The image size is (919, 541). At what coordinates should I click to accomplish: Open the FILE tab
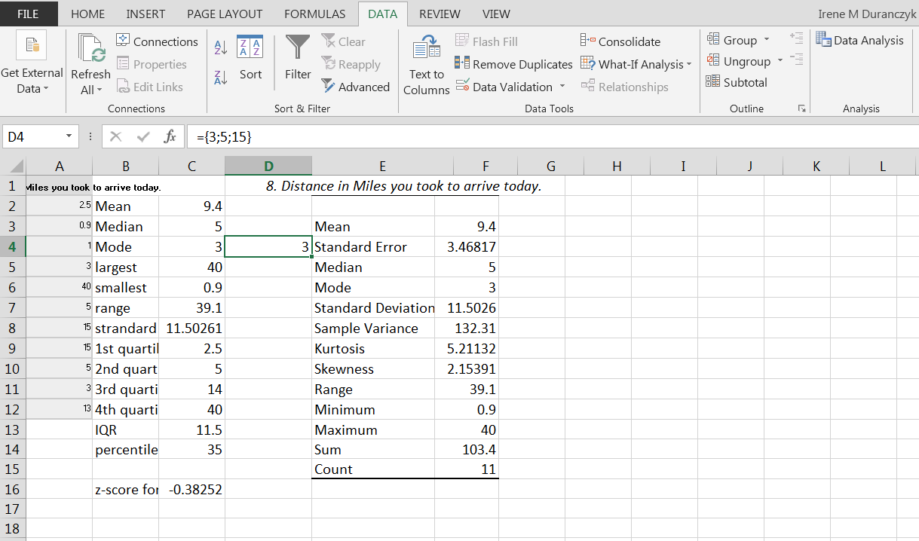point(28,14)
